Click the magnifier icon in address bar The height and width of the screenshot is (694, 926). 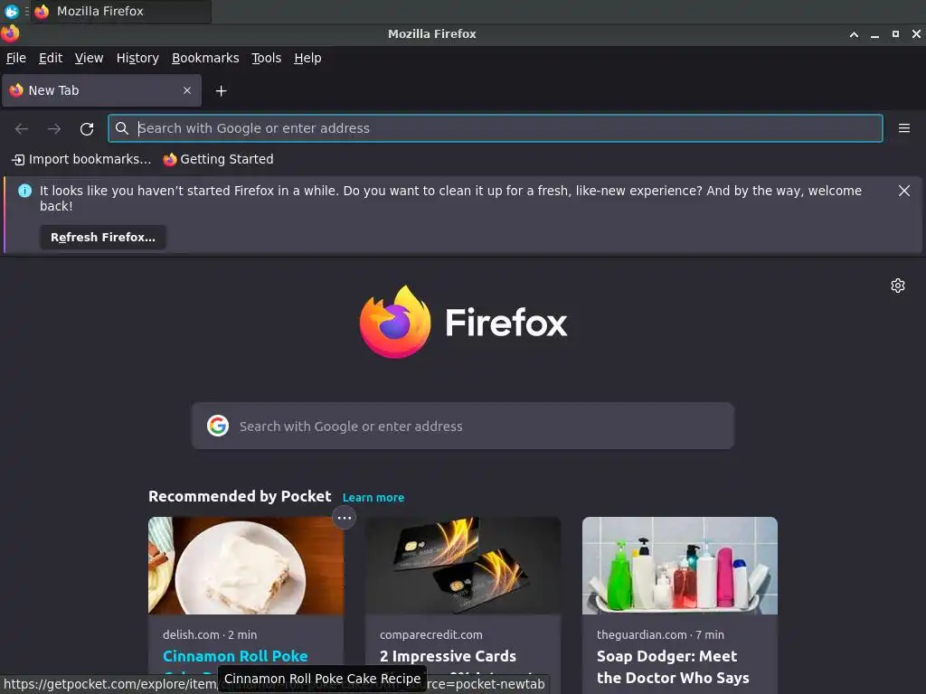point(122,128)
